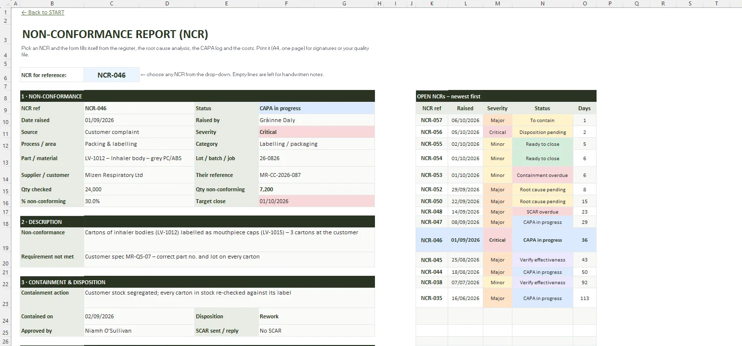Image resolution: width=742 pixels, height=346 pixels.
Task: Open the NCR-046 reference drop-down cell
Action: click(x=112, y=75)
